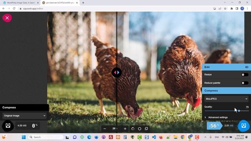Toggle the Reduce palette switch
The image size is (251, 141).
click(x=245, y=83)
